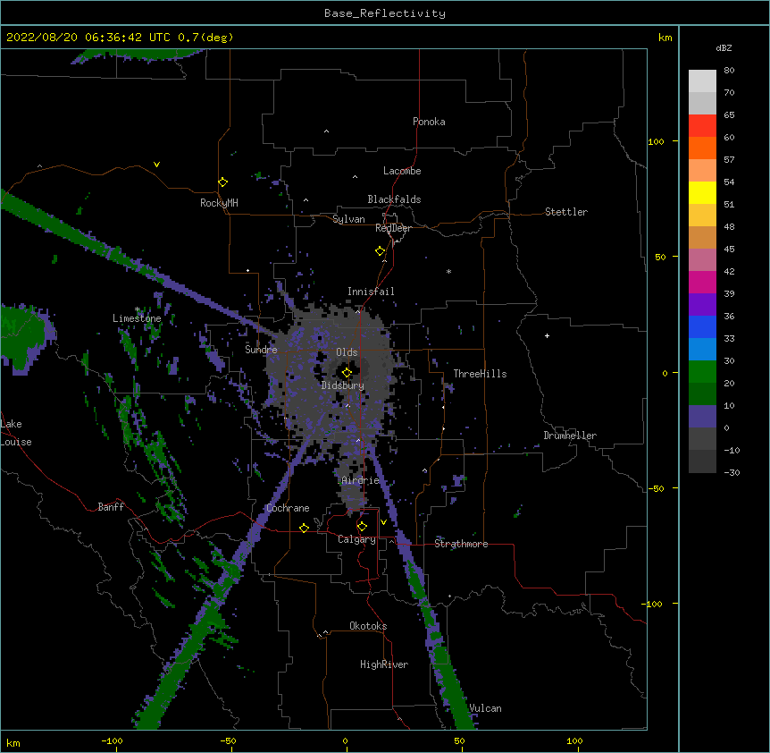770x753 pixels.
Task: Click the Blackfalds city label
Action: [394, 199]
